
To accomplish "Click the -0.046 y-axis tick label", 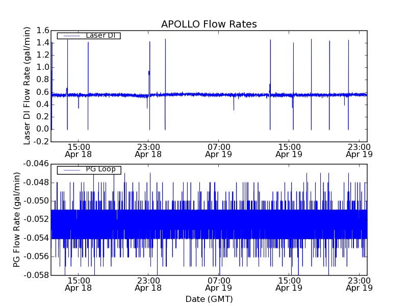I will coord(36,164).
